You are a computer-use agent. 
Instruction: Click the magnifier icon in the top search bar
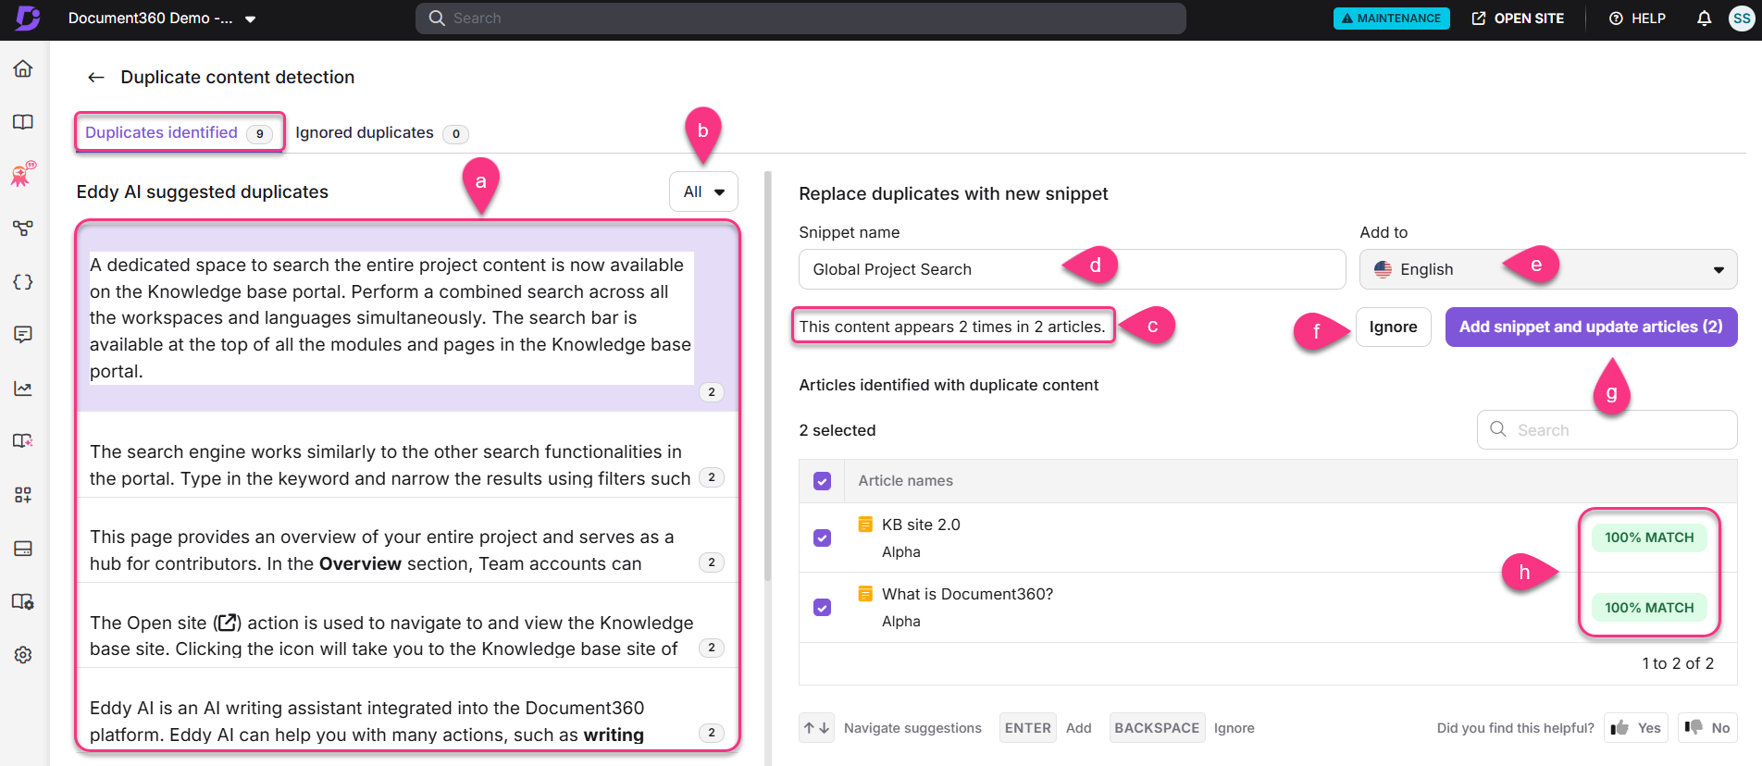click(437, 19)
